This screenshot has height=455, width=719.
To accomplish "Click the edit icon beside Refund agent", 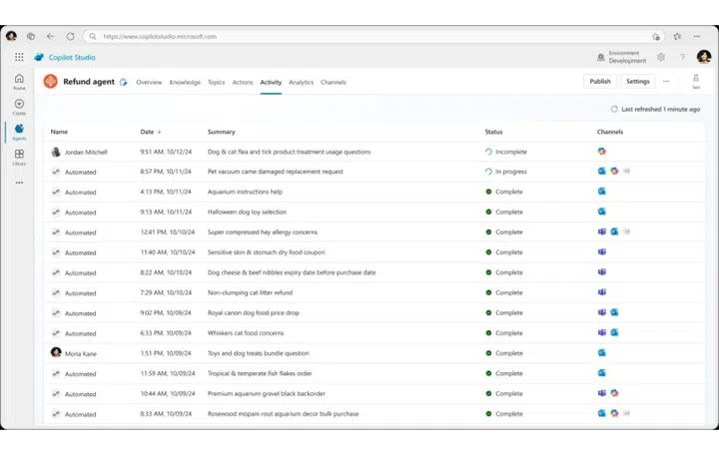I will point(124,82).
